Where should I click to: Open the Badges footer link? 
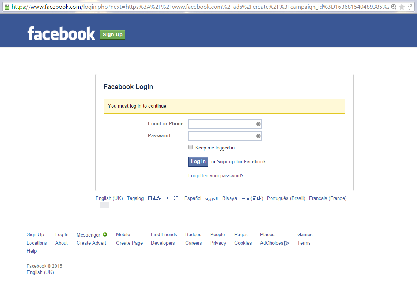(x=193, y=235)
